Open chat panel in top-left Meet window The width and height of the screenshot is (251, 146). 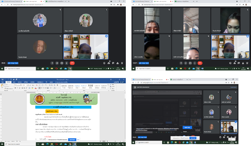[x=113, y=63]
